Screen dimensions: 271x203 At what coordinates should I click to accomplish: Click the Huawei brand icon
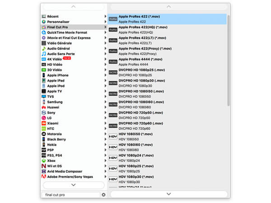(43, 107)
